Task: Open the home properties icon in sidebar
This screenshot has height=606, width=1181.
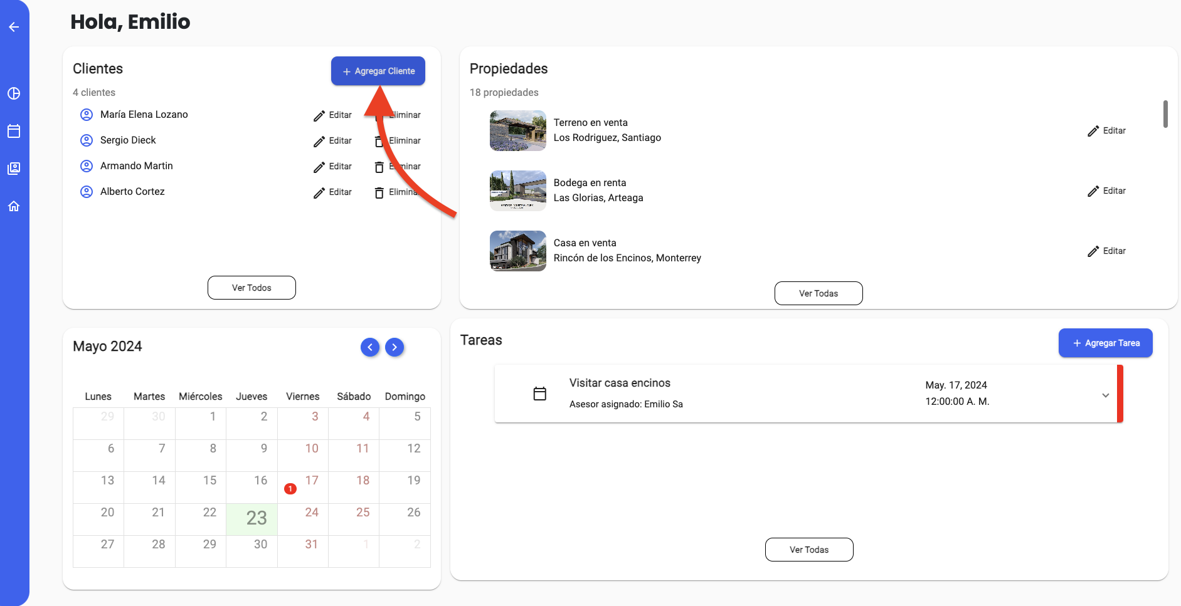Action: coord(14,206)
